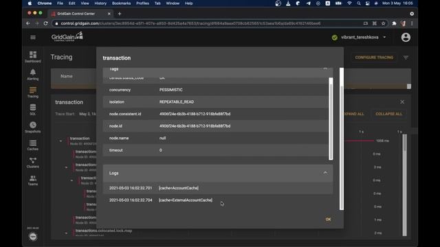Open Clusters in the sidebar
440x247 pixels.
[33, 163]
